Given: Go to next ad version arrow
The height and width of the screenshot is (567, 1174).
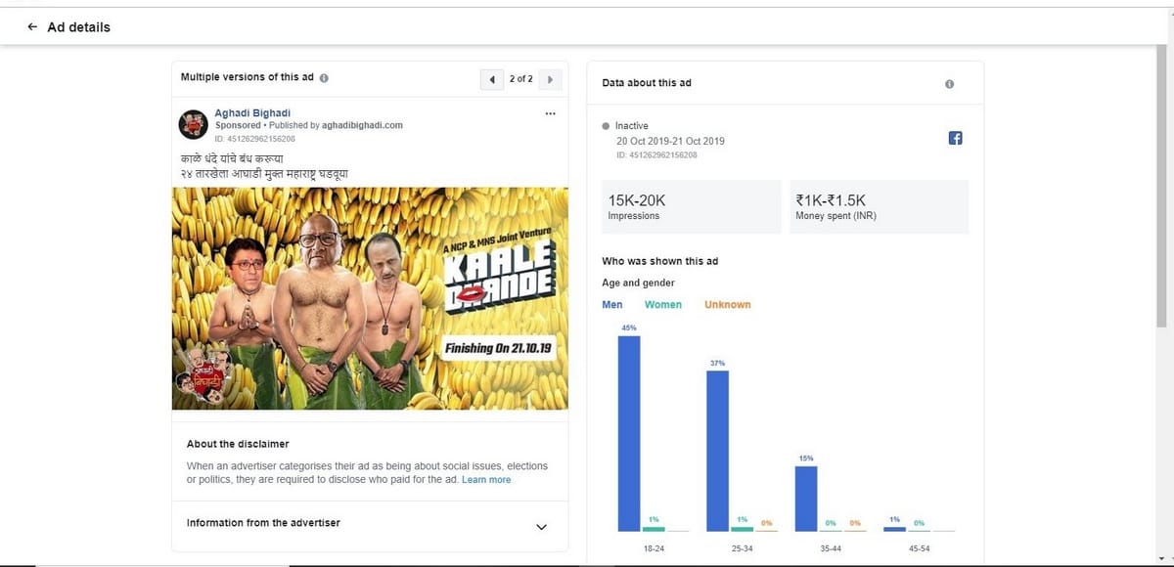Looking at the screenshot, I should tap(550, 79).
